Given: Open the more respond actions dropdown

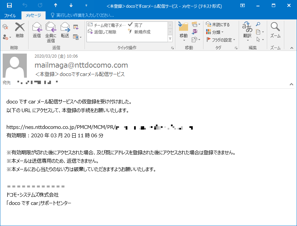Looking at the screenshot, I should click(x=77, y=37).
